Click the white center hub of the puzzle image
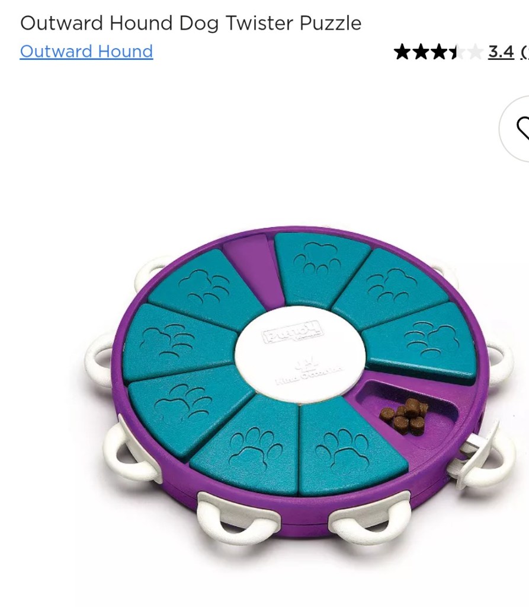Viewport: 529px width, 607px height. [x=300, y=354]
